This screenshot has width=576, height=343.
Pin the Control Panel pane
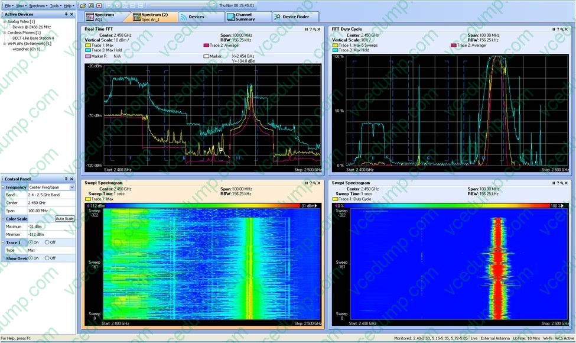(x=66, y=179)
